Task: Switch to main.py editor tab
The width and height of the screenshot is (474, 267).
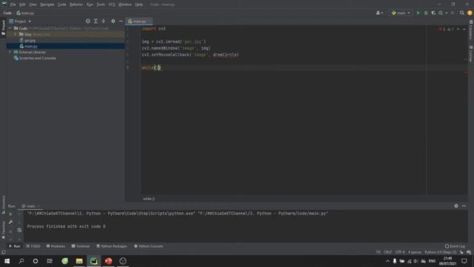Action: (x=139, y=22)
